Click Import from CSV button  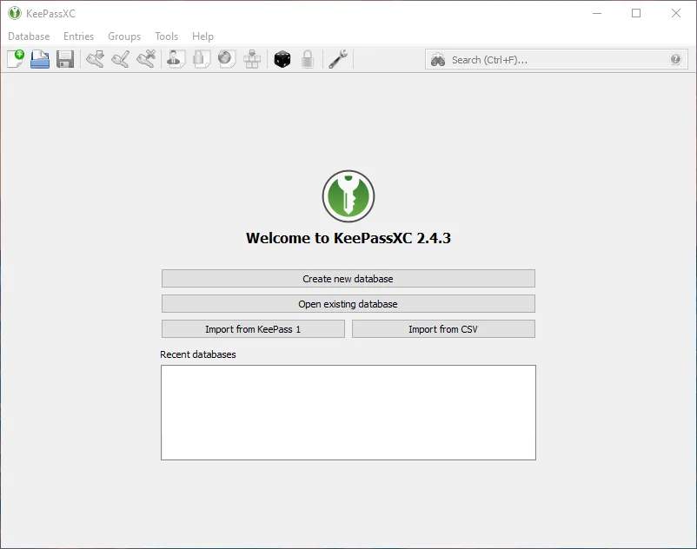click(443, 329)
